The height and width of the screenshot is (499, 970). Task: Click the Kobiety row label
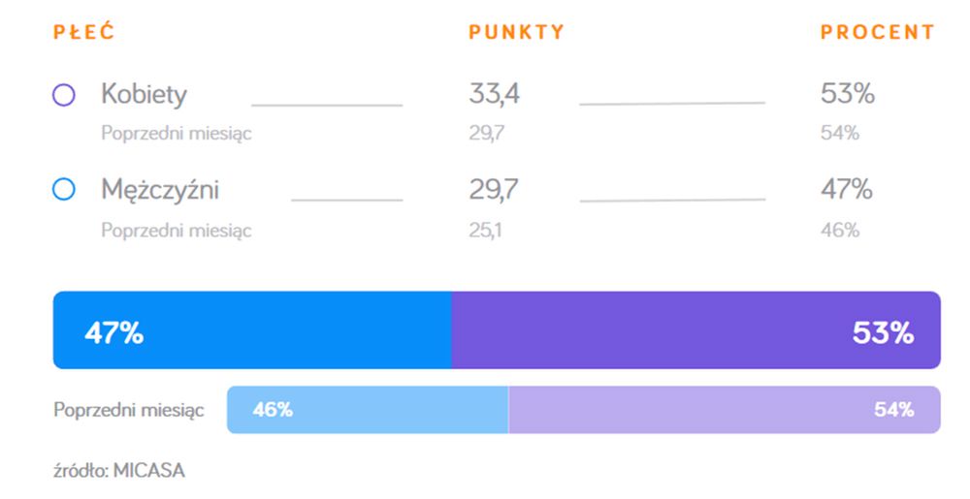click(x=144, y=95)
